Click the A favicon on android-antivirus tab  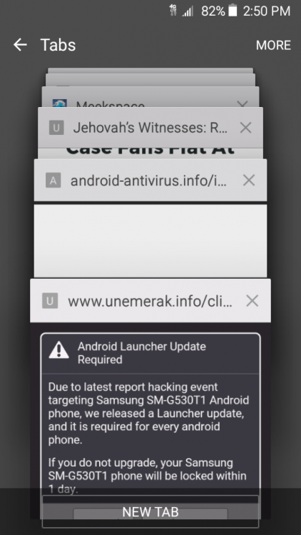pyautogui.click(x=53, y=180)
